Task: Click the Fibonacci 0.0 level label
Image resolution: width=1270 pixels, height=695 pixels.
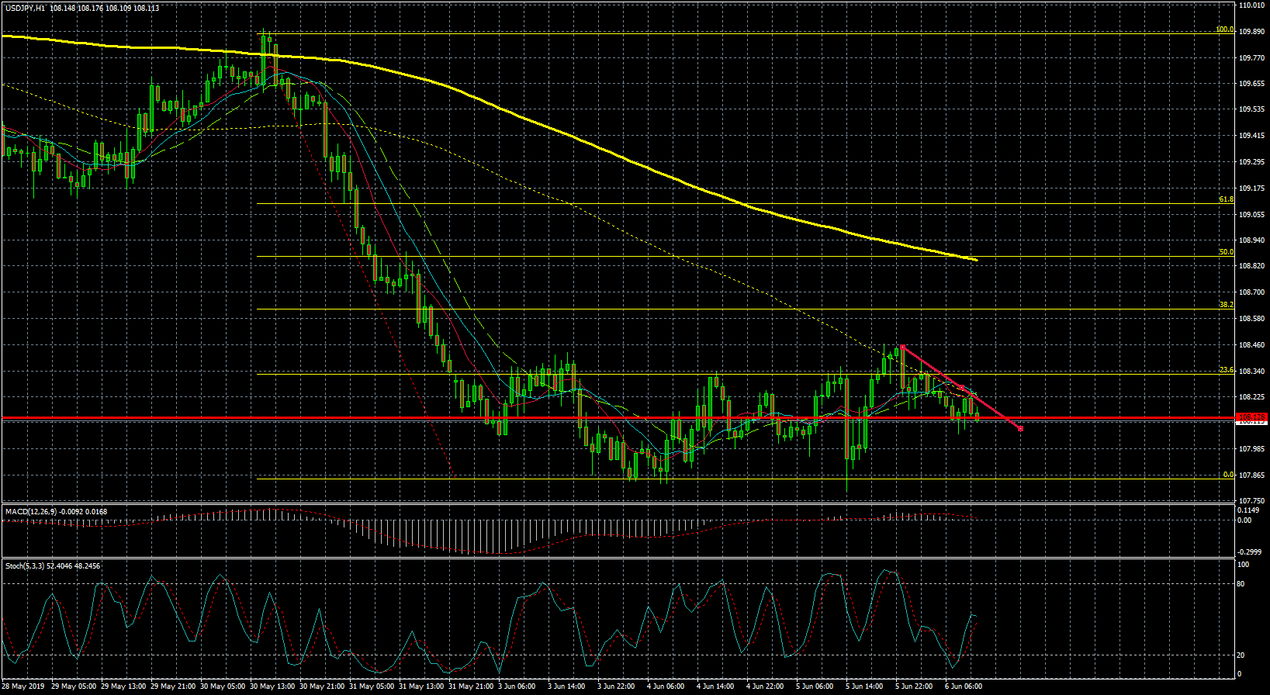Action: point(1228,475)
